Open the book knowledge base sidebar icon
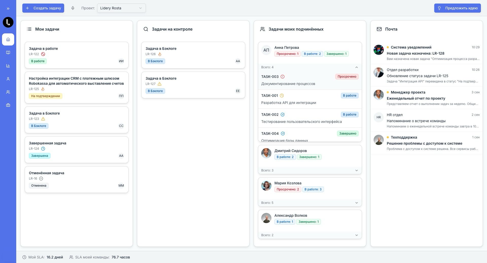487x263 pixels. point(8,53)
